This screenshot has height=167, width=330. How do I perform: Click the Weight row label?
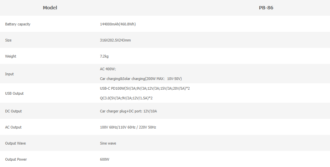(11, 56)
